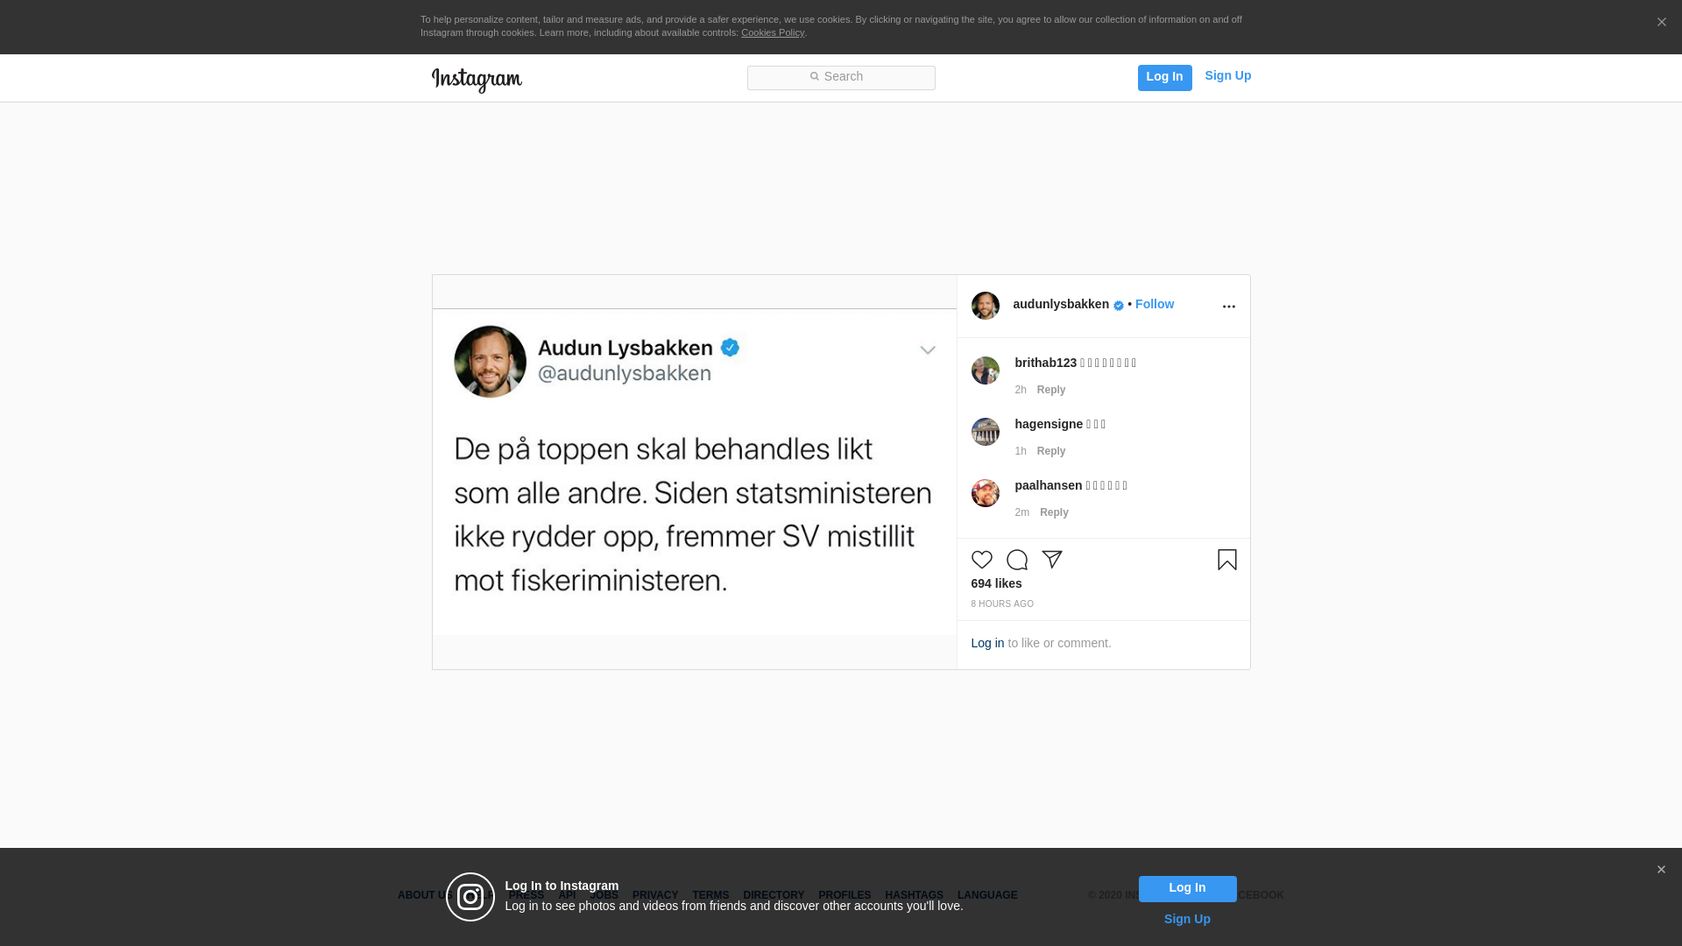The image size is (1682, 946).
Task: Open the HASHTAGS footer link
Action: [x=914, y=896]
